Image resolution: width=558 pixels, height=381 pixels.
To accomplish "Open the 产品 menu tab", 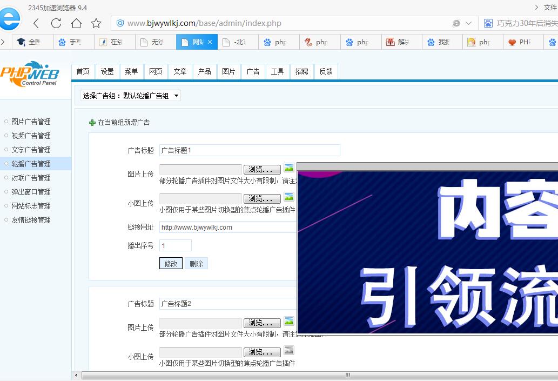I will (204, 71).
